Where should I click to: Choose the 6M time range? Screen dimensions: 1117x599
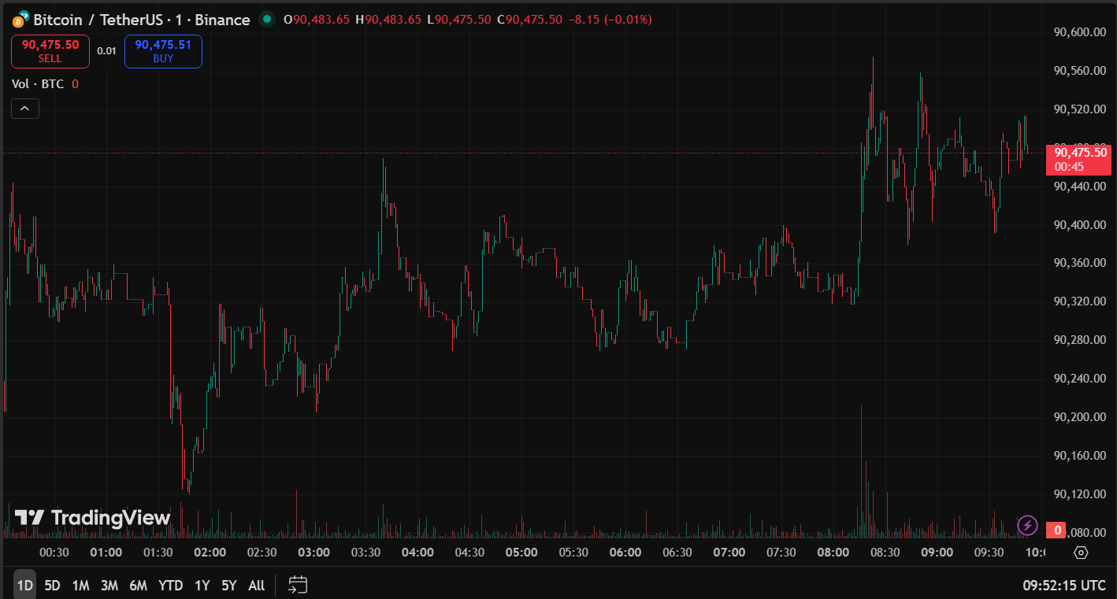pyautogui.click(x=139, y=586)
